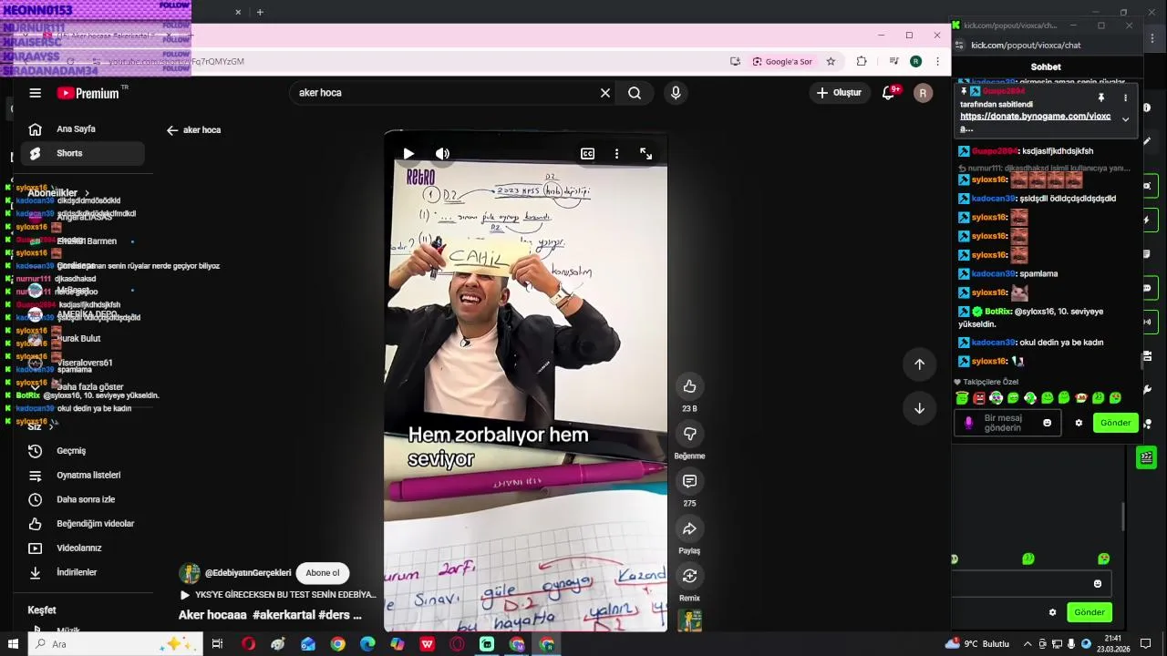Unpin the pinned message in Sohbet popout
The image size is (1167, 656).
tap(1101, 97)
